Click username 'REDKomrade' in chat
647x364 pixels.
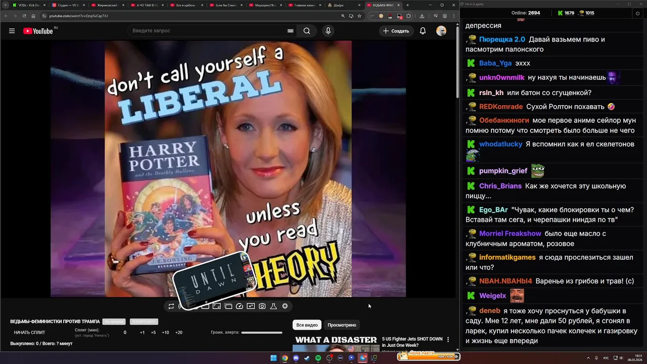[x=500, y=107]
